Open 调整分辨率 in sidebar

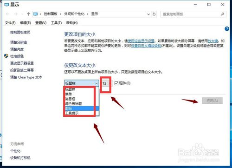tap(19, 42)
